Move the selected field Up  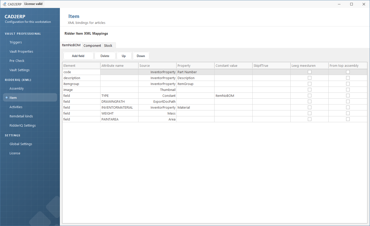click(124, 56)
